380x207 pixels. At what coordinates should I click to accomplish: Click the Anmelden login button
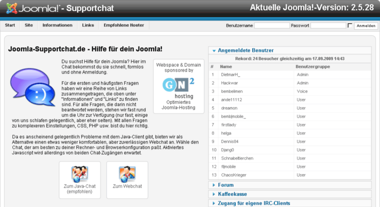(x=366, y=26)
